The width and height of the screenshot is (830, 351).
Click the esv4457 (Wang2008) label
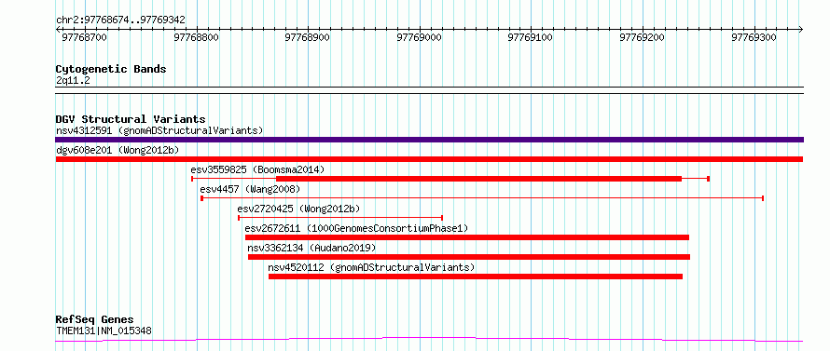click(250, 189)
